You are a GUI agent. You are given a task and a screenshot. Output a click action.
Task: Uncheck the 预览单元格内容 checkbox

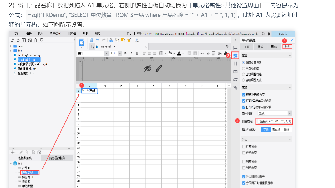244,95
